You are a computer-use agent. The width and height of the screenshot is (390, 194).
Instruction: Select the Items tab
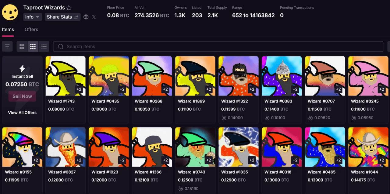click(8, 29)
